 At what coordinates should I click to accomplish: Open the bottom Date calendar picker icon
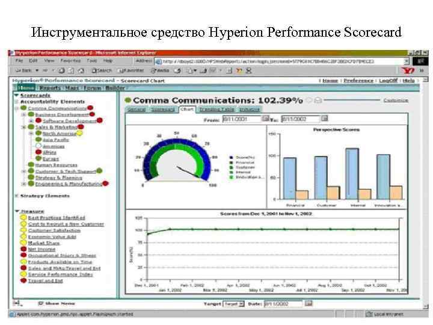coord(309,303)
